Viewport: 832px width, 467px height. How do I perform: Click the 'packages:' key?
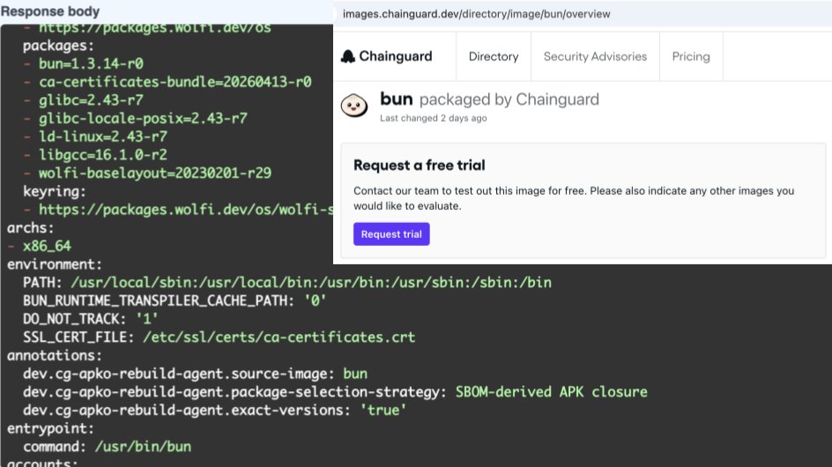(58, 46)
